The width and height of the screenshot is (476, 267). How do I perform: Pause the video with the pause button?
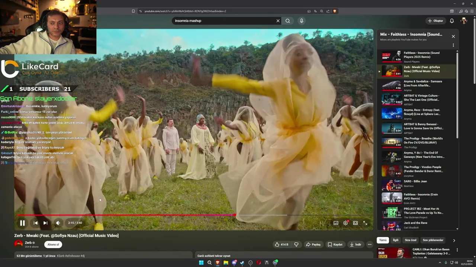click(22, 223)
